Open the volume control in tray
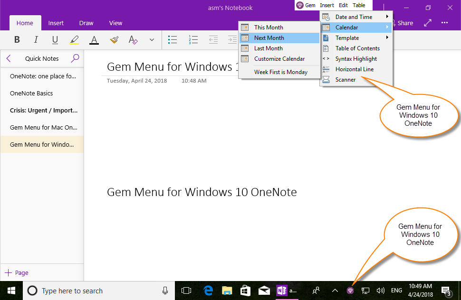Viewport: 461px width, 300px height. (x=380, y=291)
